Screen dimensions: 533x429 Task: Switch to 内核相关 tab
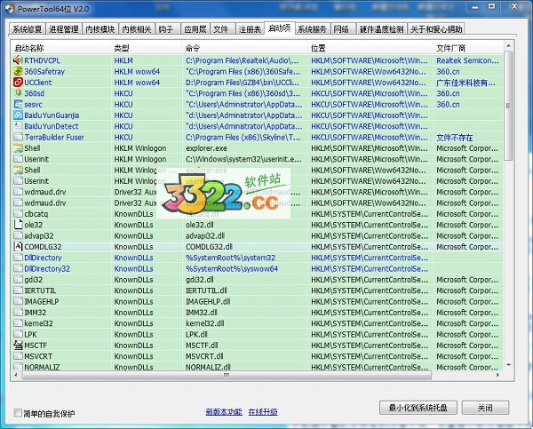tap(137, 29)
